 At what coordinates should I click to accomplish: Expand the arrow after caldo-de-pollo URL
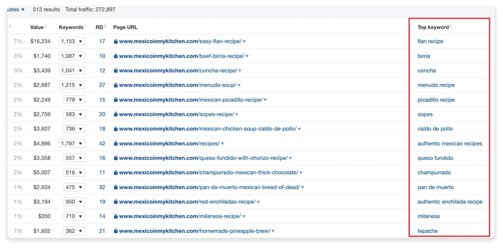299,129
